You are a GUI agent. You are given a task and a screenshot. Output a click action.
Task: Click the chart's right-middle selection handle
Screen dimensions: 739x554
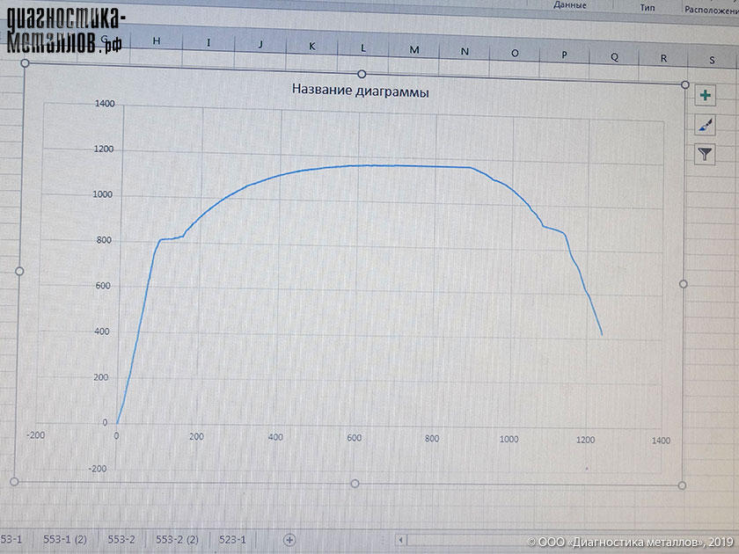click(684, 284)
